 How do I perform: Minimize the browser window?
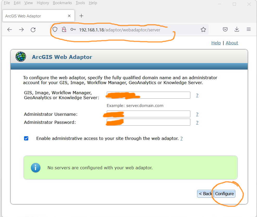220,4
